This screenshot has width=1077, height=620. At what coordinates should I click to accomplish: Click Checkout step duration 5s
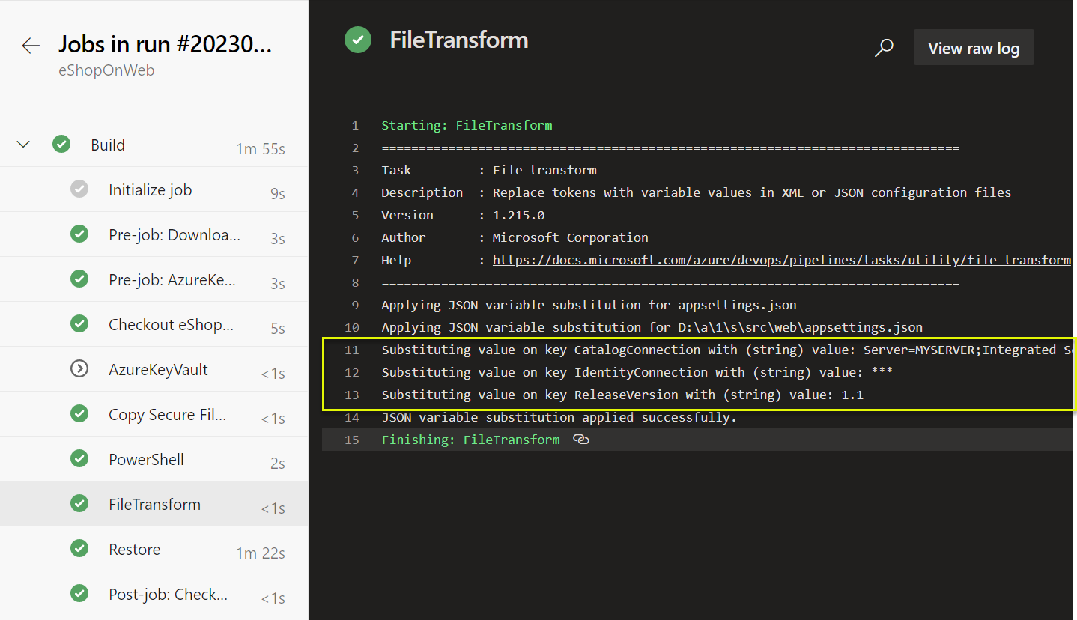(x=278, y=329)
